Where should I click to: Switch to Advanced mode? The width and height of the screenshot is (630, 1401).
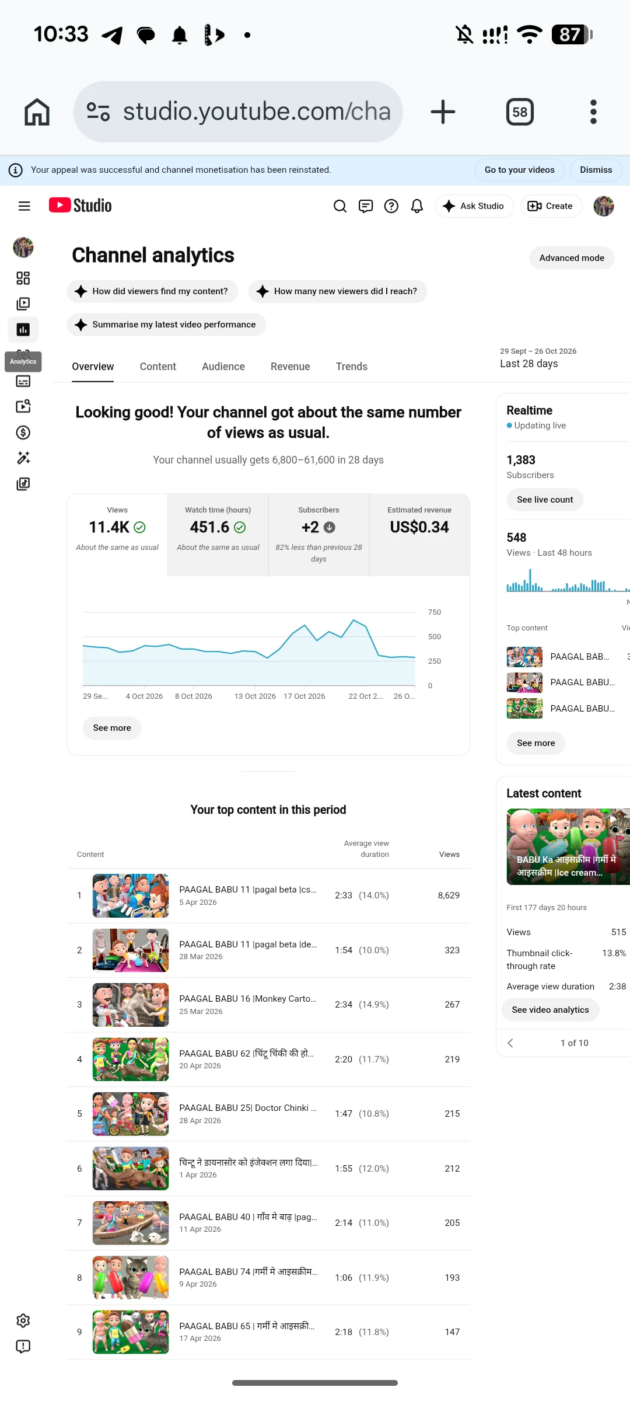pyautogui.click(x=572, y=258)
